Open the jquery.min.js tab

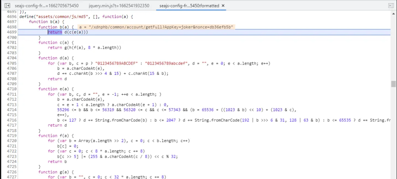(x=119, y=6)
